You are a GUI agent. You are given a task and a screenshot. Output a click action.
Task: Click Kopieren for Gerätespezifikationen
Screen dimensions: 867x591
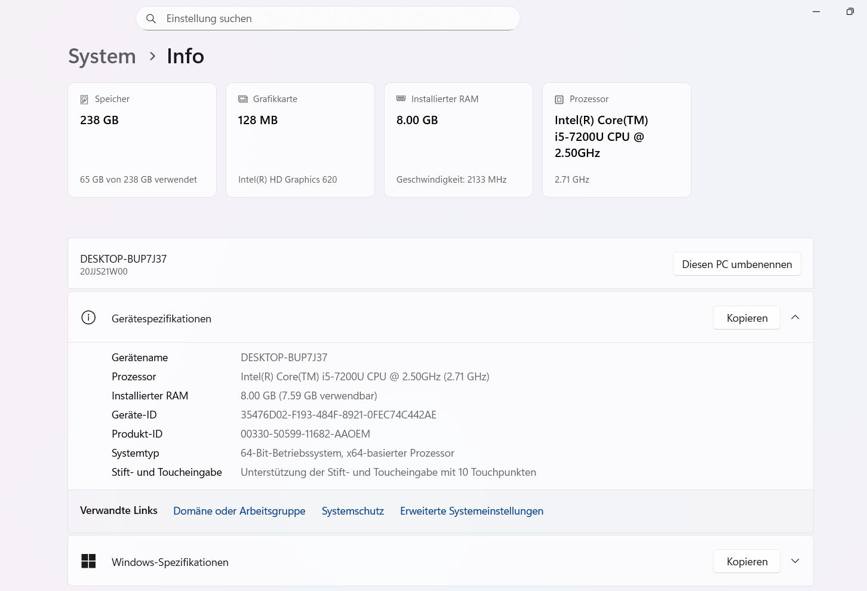[746, 318]
